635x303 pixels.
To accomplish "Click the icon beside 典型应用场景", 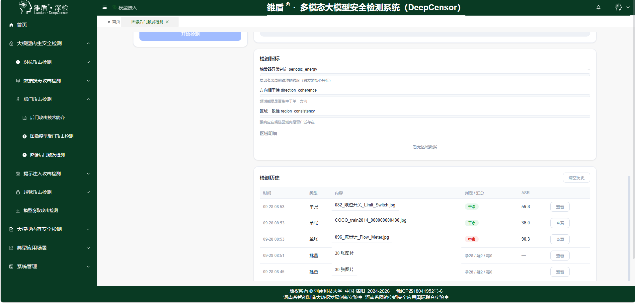I will [x=11, y=248].
